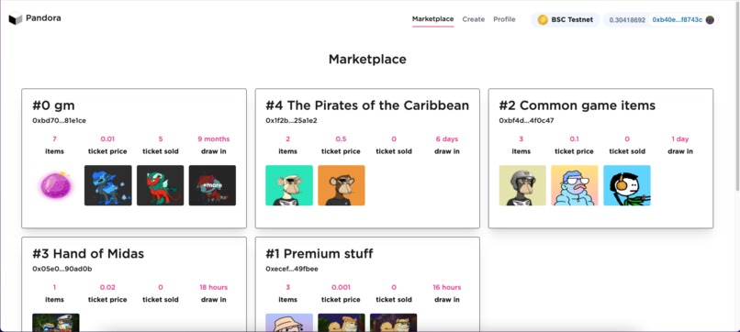This screenshot has width=740, height=332.
Task: Click the +more thumbnail in gm card
Action: pyautogui.click(x=212, y=185)
